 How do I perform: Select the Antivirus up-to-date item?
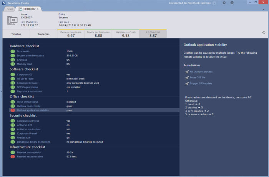click(x=29, y=129)
